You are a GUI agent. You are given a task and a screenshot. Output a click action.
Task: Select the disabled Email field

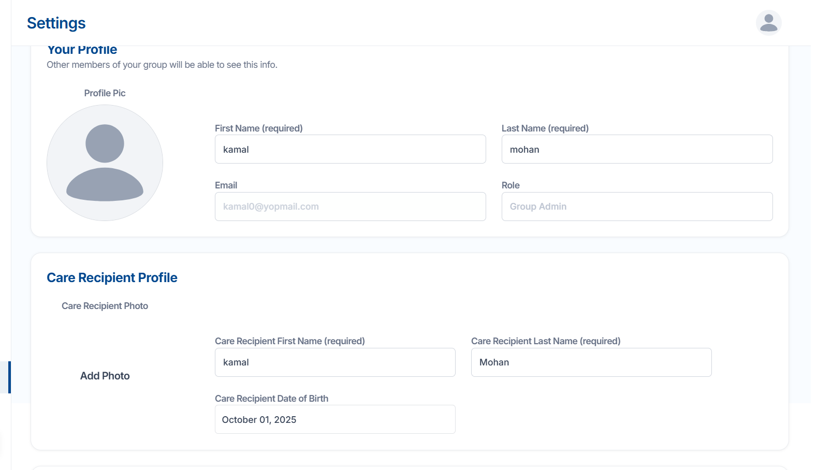[350, 207]
